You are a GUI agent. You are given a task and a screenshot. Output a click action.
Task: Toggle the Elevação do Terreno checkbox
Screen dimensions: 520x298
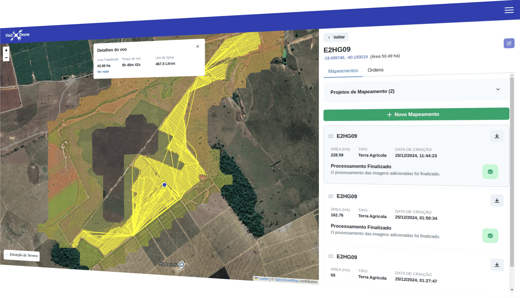pos(7,254)
